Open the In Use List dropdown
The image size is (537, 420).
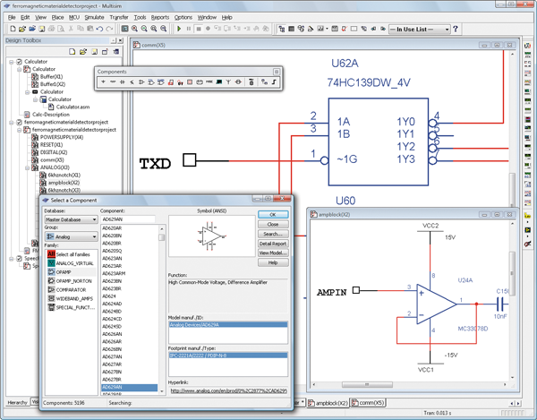446,29
